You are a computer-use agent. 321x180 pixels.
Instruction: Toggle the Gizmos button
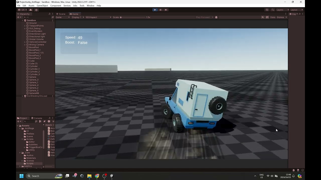coord(280,17)
